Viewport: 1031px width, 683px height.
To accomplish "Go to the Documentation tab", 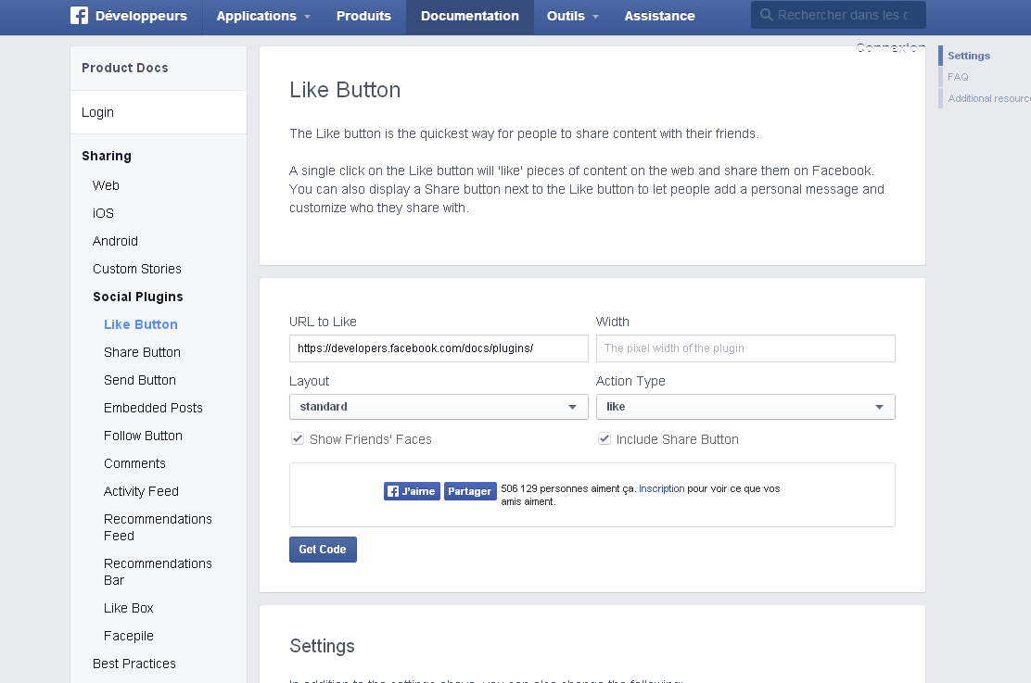I will [x=469, y=16].
